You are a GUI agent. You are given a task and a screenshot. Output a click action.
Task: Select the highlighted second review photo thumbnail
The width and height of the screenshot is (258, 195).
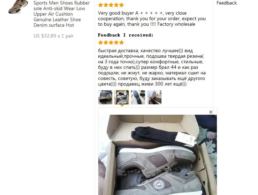122,97
